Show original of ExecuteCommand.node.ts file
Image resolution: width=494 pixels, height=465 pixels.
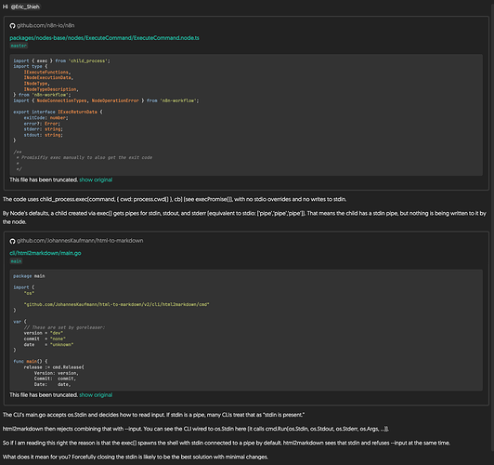[x=96, y=179]
